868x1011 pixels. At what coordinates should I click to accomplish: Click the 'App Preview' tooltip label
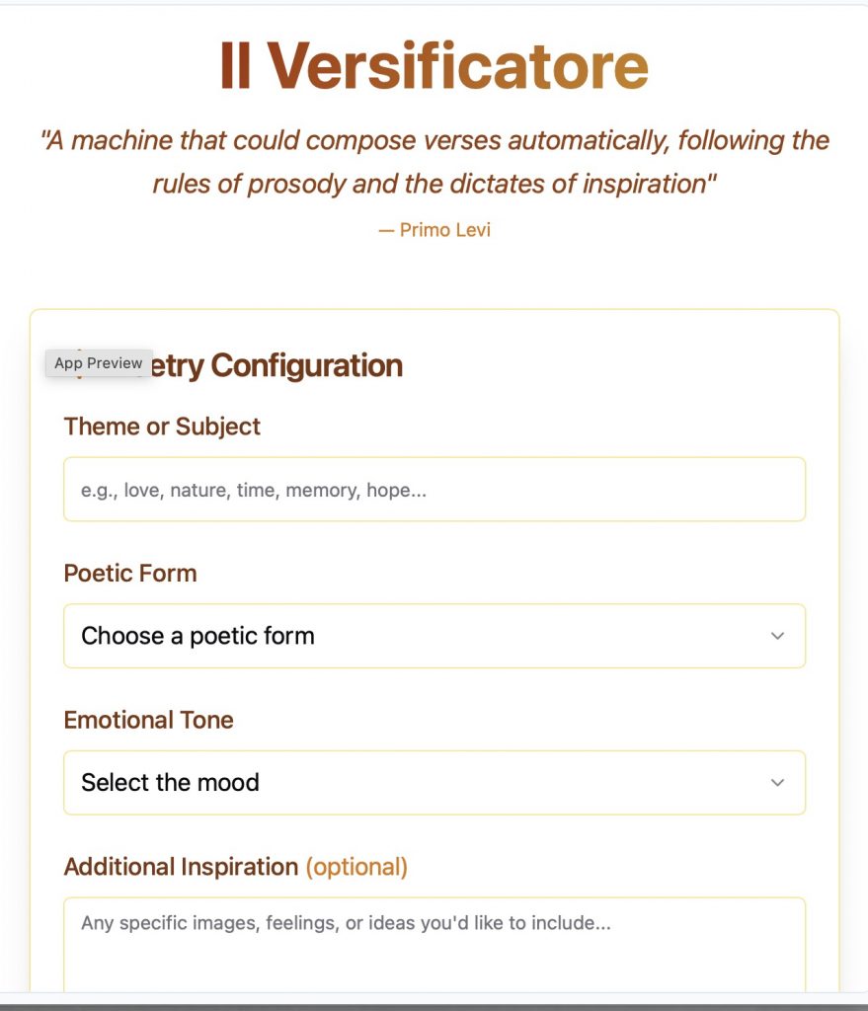coord(99,363)
